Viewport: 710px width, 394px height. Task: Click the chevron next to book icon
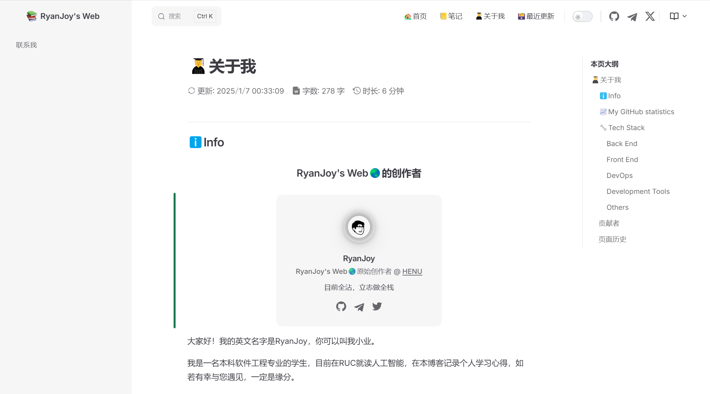point(684,16)
